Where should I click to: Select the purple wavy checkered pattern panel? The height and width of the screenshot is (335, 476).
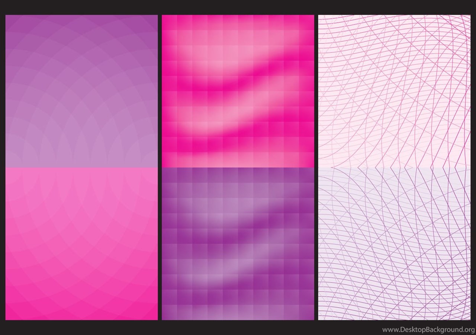(238, 243)
